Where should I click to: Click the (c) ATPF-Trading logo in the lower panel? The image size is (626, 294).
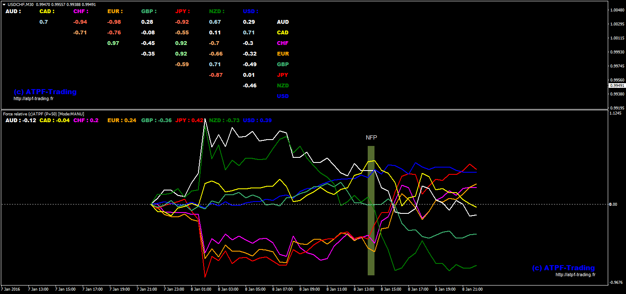click(563, 268)
